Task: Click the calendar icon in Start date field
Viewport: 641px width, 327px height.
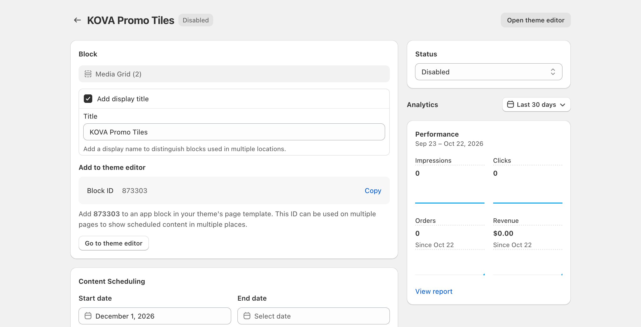Action: 88,316
